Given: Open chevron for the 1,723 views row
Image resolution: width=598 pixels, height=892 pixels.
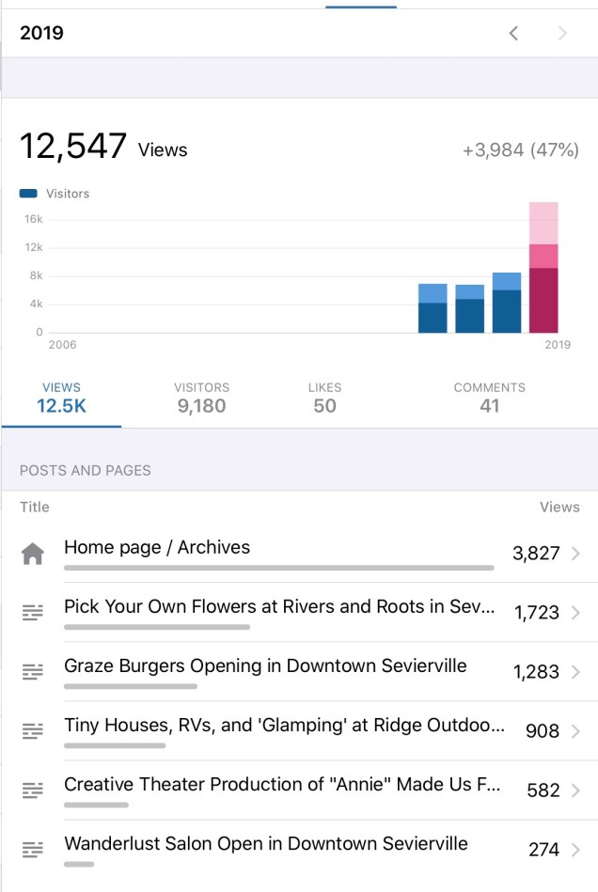Looking at the screenshot, I should click(575, 613).
